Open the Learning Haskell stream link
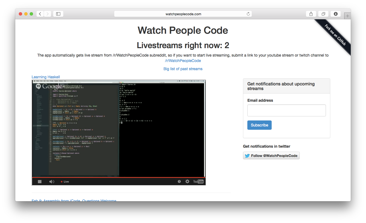The width and height of the screenshot is (366, 223). [46, 77]
